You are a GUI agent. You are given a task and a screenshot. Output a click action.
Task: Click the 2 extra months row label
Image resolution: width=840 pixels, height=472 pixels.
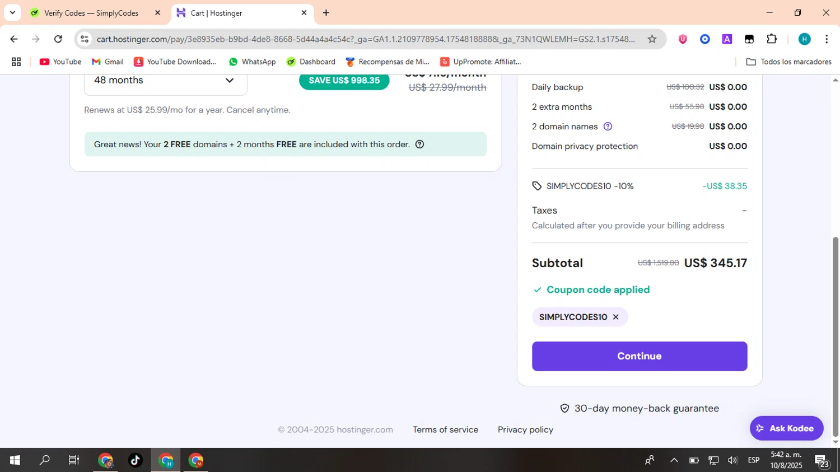(562, 107)
